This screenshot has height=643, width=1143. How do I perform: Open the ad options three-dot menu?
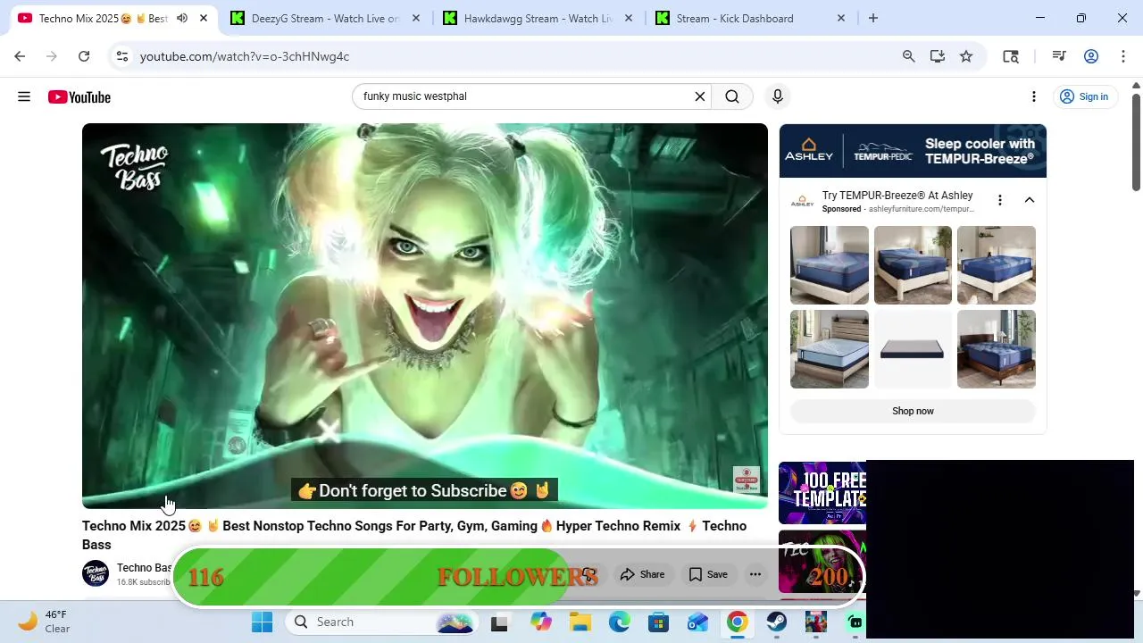[1000, 200]
